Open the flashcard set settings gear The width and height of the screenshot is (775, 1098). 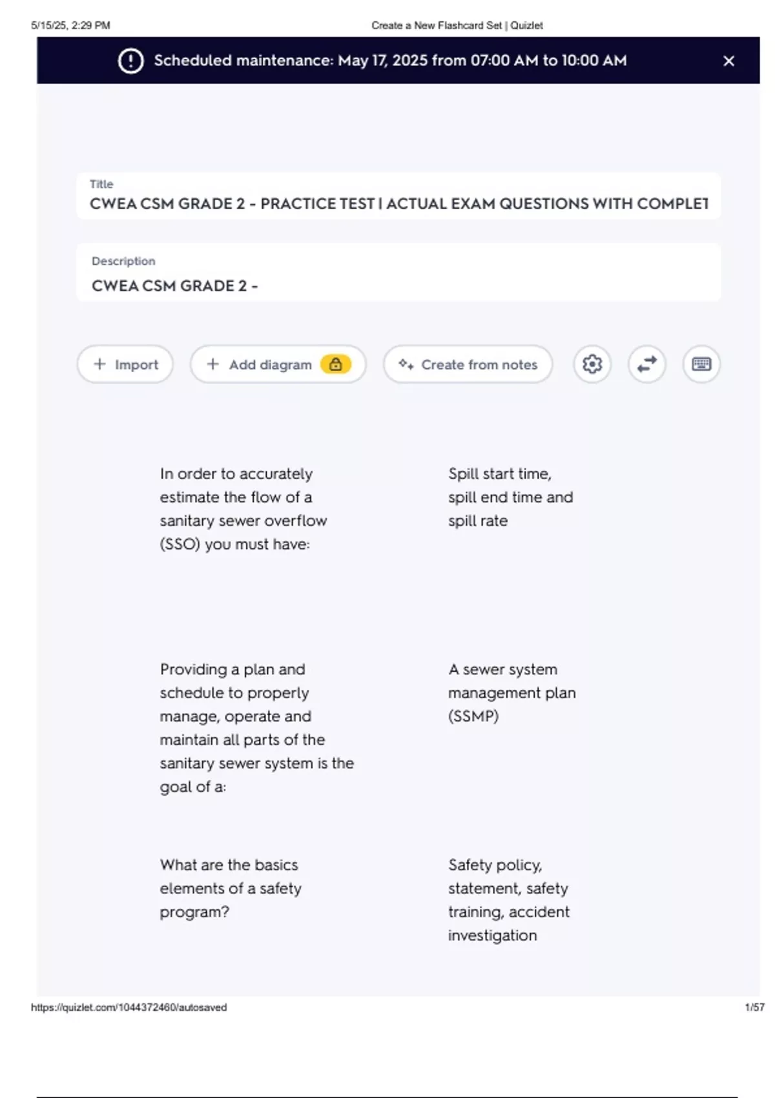click(592, 364)
